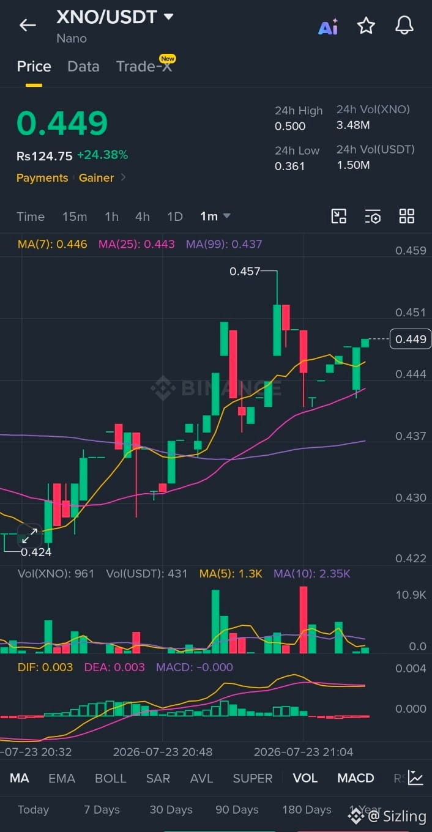Go back using the arrow icon
This screenshot has height=832, width=432.
tap(28, 25)
